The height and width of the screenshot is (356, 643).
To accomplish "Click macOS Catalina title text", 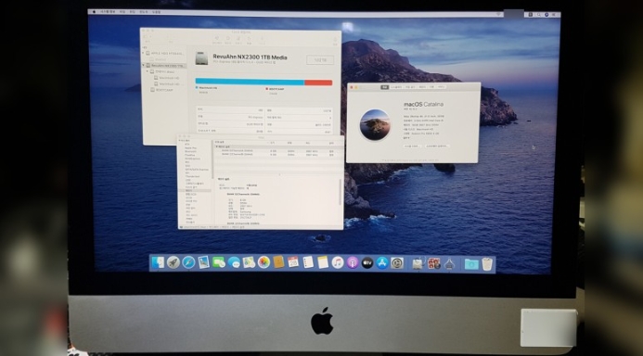I will 423,105.
